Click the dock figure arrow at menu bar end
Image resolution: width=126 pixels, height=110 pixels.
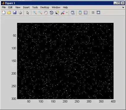click(123, 7)
